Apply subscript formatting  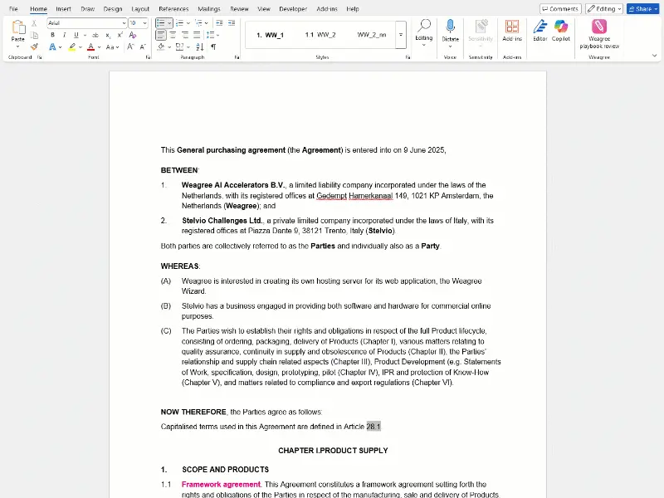(x=108, y=35)
